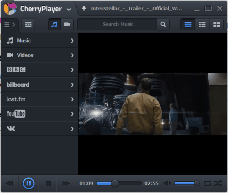Open the CherryPlayer logo menu
The image size is (228, 193).
point(10,8)
